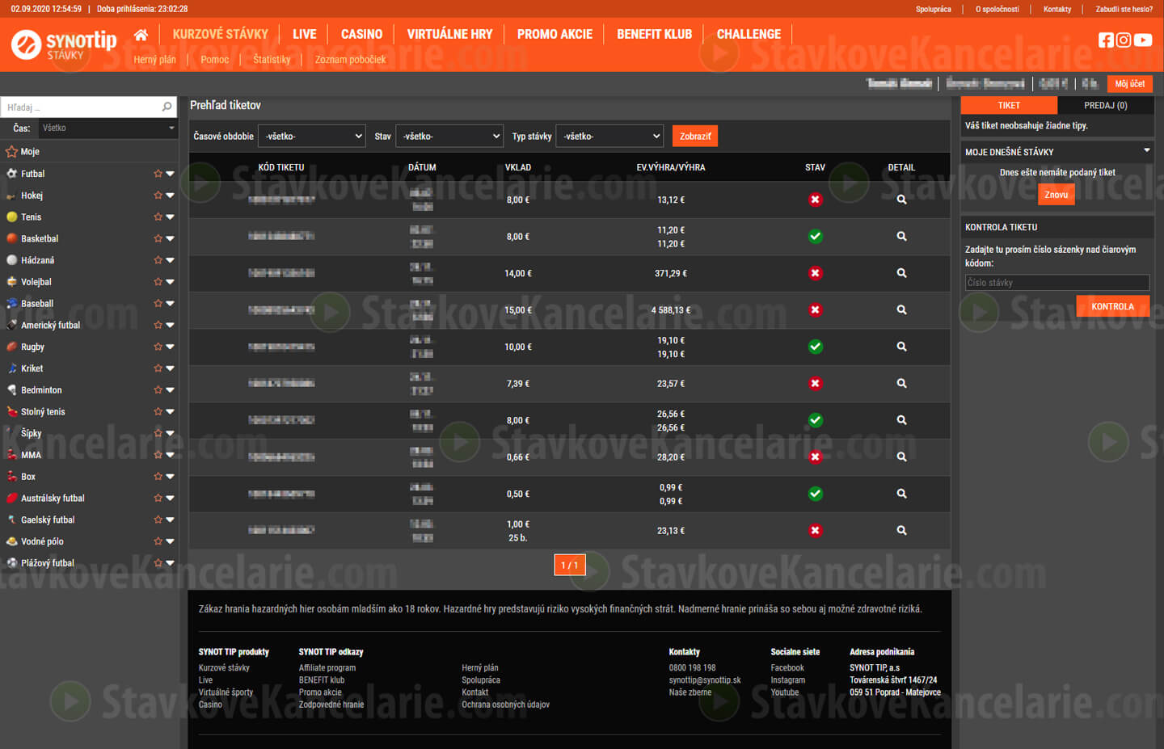Star Basketbal as a favorite sport
This screenshot has height=749, width=1164.
(x=158, y=238)
